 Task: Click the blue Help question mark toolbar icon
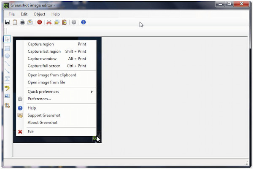83,22
